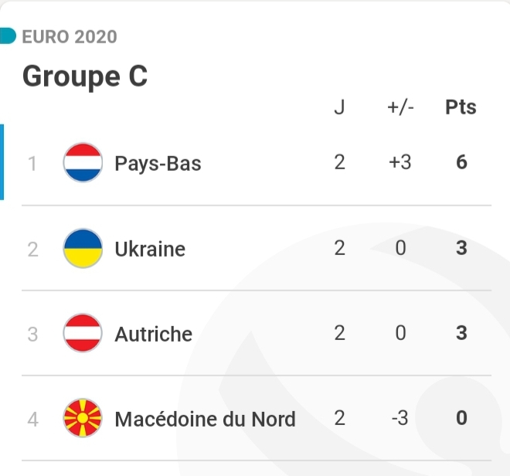Click the Netherlands flag icon

83,163
